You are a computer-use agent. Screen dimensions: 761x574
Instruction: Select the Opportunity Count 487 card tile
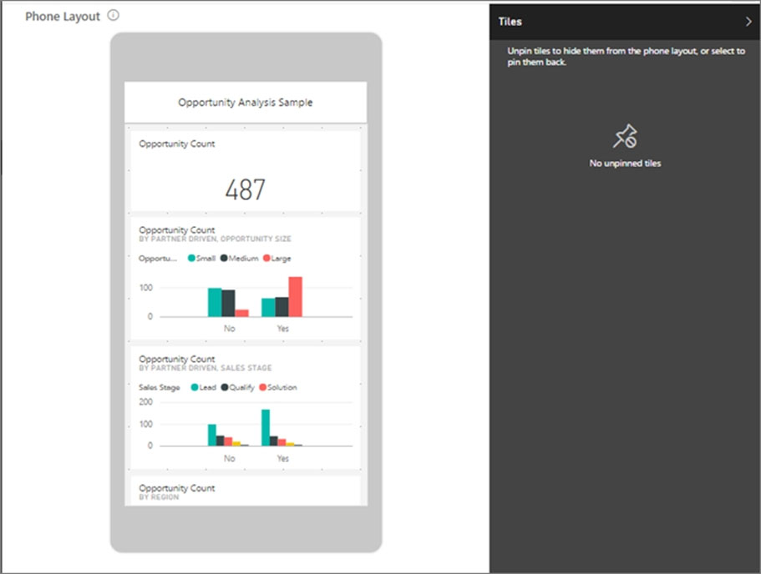245,174
